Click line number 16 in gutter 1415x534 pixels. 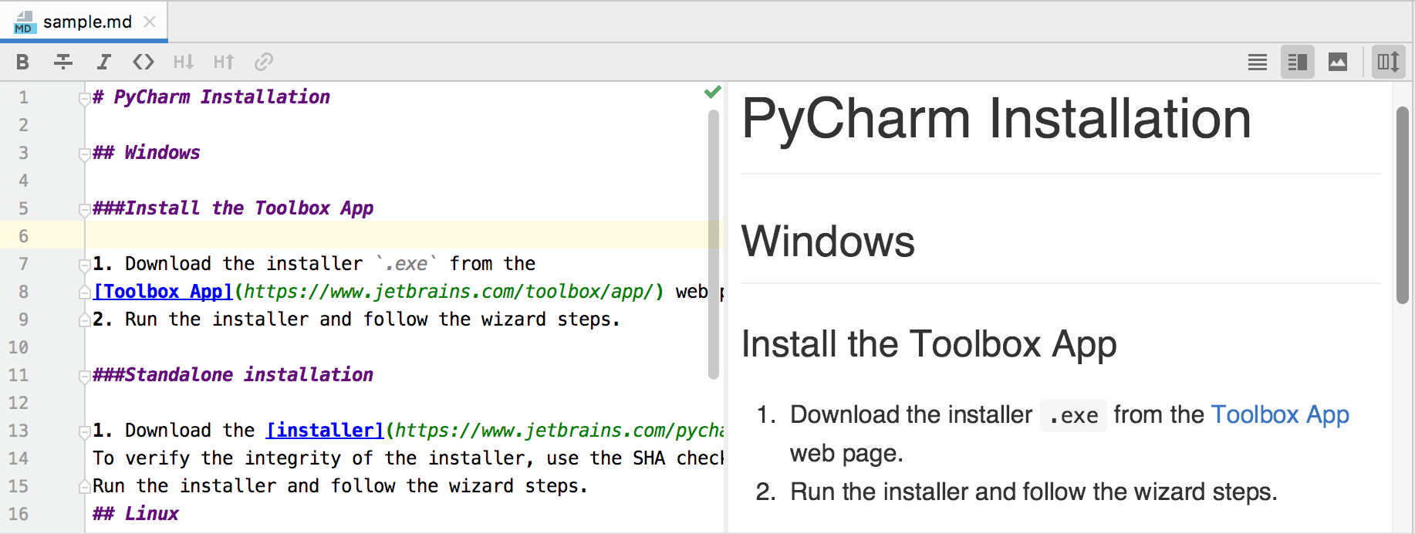tap(18, 514)
